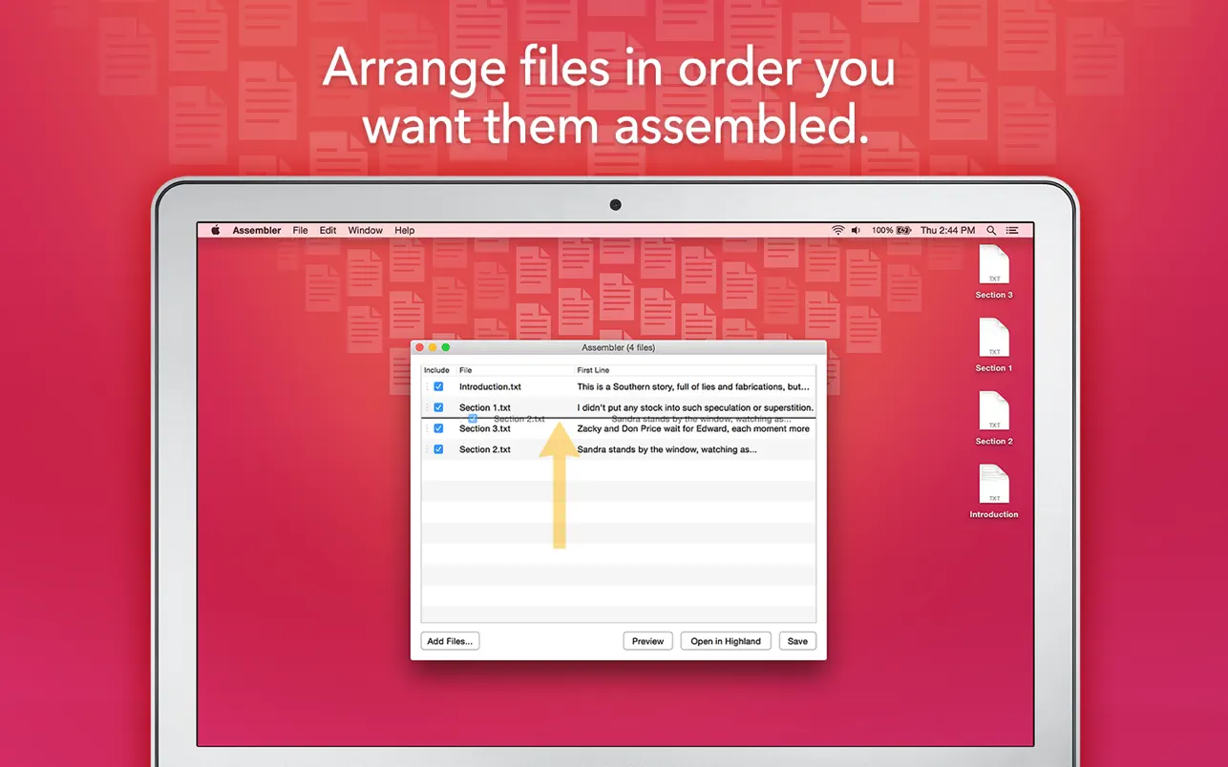The height and width of the screenshot is (767, 1228).
Task: Click the volume icon in the menu bar
Action: 856,230
